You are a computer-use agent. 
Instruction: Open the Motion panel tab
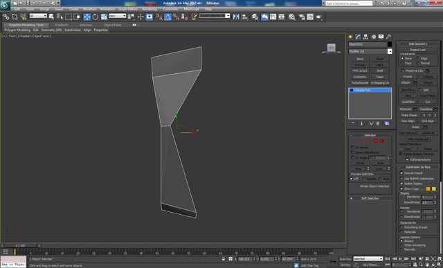point(374,37)
